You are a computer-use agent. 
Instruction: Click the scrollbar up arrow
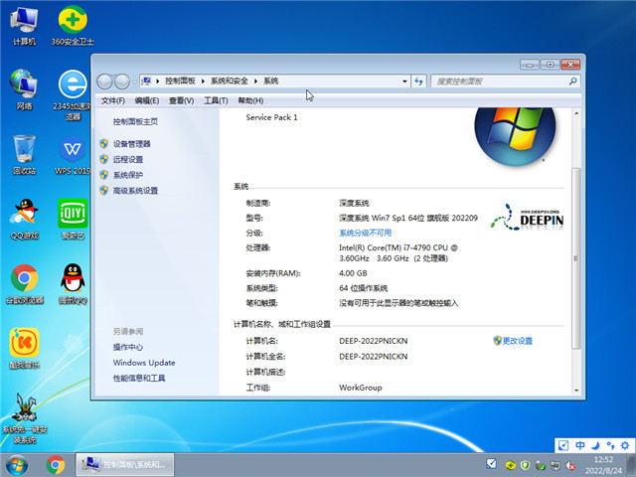[x=576, y=113]
